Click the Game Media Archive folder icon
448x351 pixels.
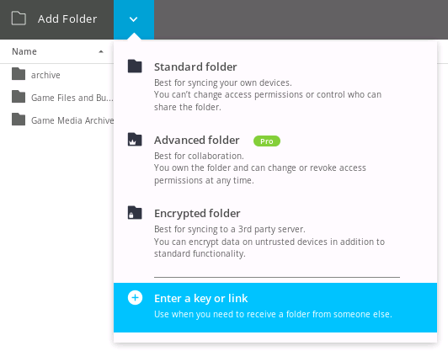click(19, 120)
